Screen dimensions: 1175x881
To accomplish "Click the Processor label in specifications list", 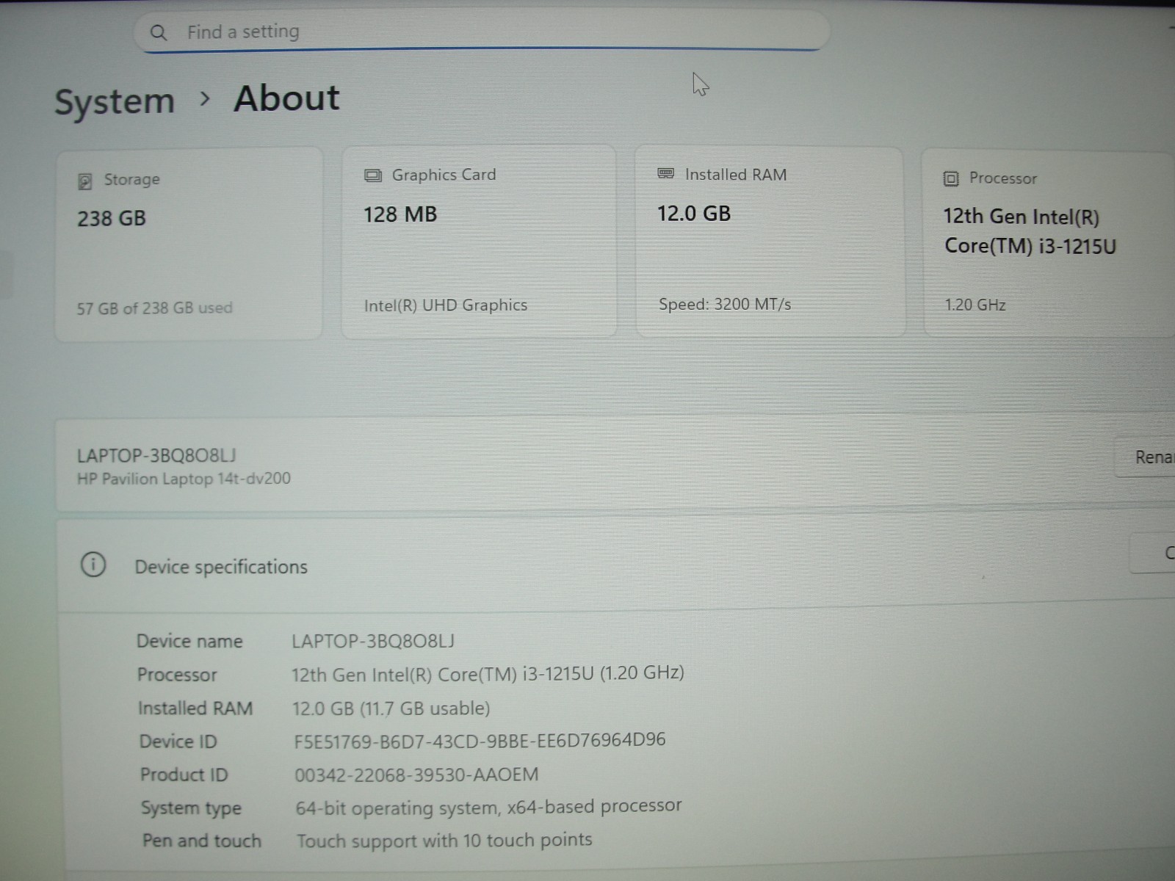I will (177, 675).
